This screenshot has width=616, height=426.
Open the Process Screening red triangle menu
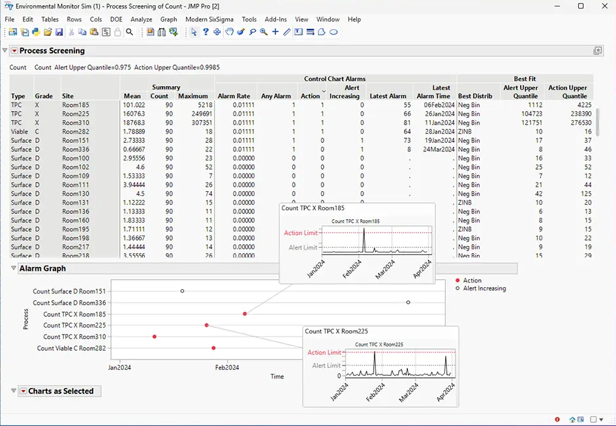click(x=14, y=51)
